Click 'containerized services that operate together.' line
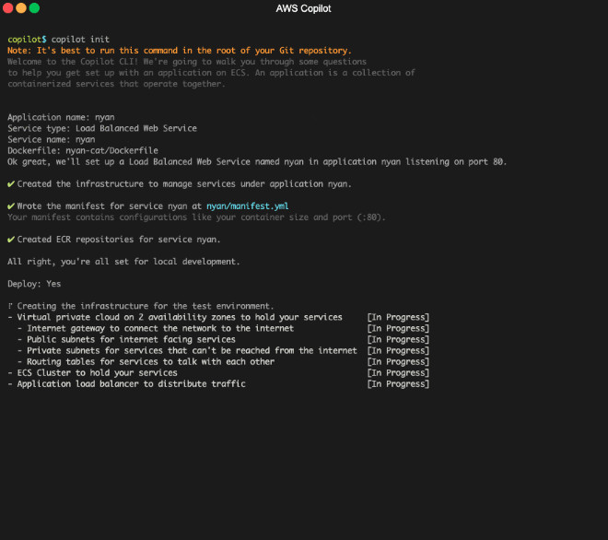The height and width of the screenshot is (540, 608). 116,84
